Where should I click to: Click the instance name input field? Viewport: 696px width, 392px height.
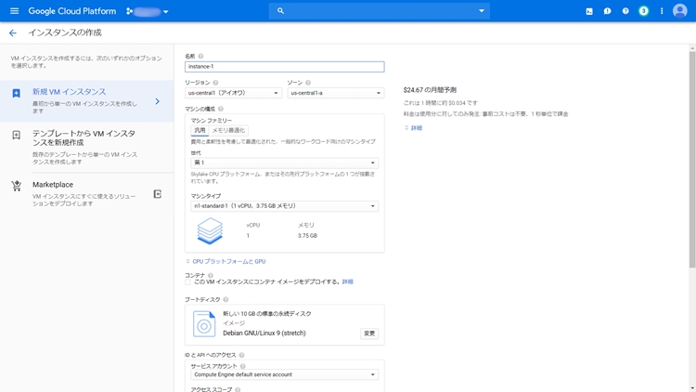click(285, 67)
